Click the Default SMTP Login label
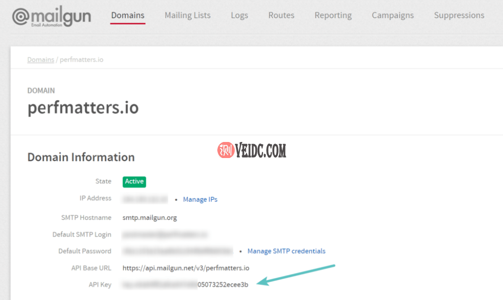Screen dimensions: 503x300 point(82,234)
